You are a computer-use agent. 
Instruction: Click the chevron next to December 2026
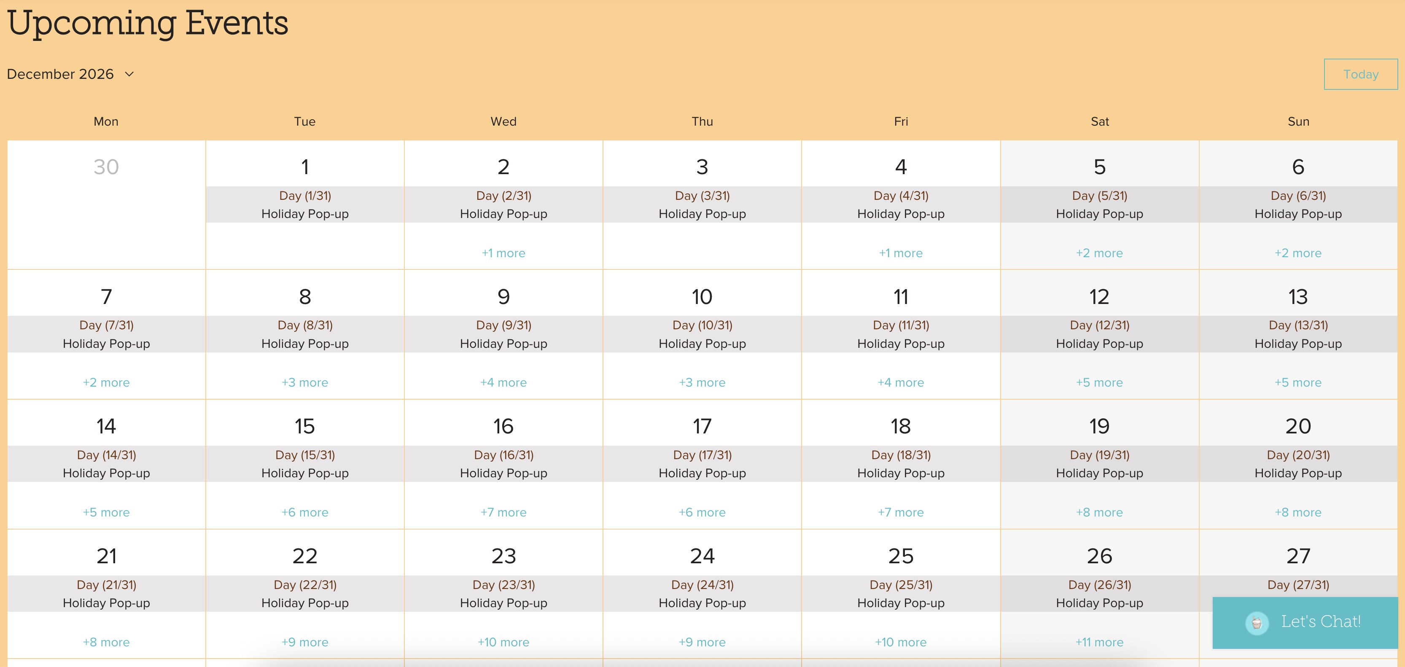(x=129, y=75)
